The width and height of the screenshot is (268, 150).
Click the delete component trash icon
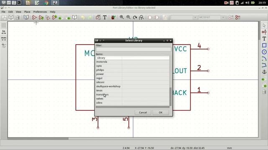click(x=18, y=17)
